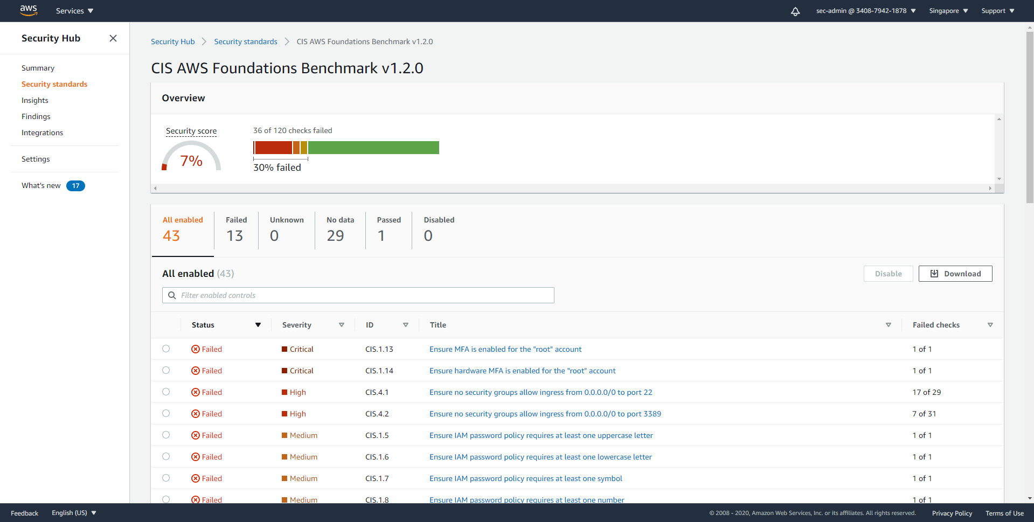Open the sec-admin account dropdown
This screenshot has width=1034, height=522.
(x=866, y=11)
